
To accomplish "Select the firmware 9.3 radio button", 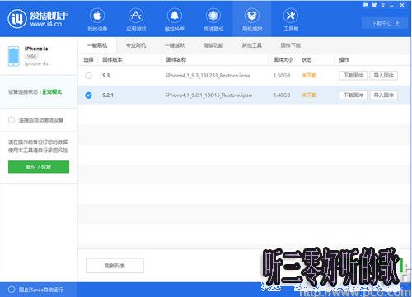I will 88,76.
